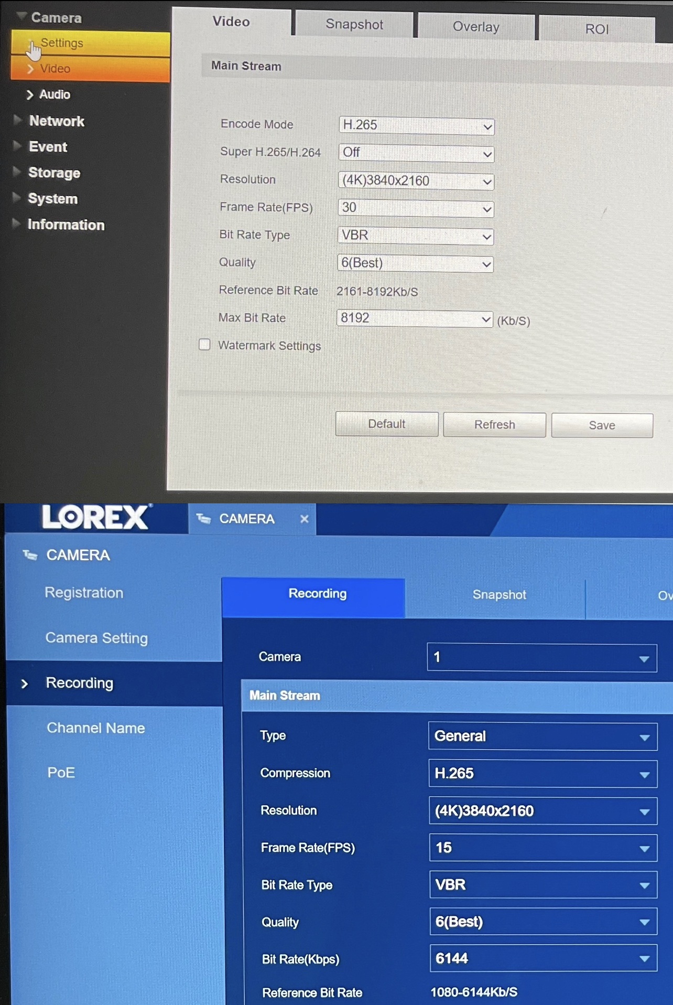Change the Camera channel dropdown showing 1
This screenshot has height=1005, width=673.
pyautogui.click(x=541, y=658)
